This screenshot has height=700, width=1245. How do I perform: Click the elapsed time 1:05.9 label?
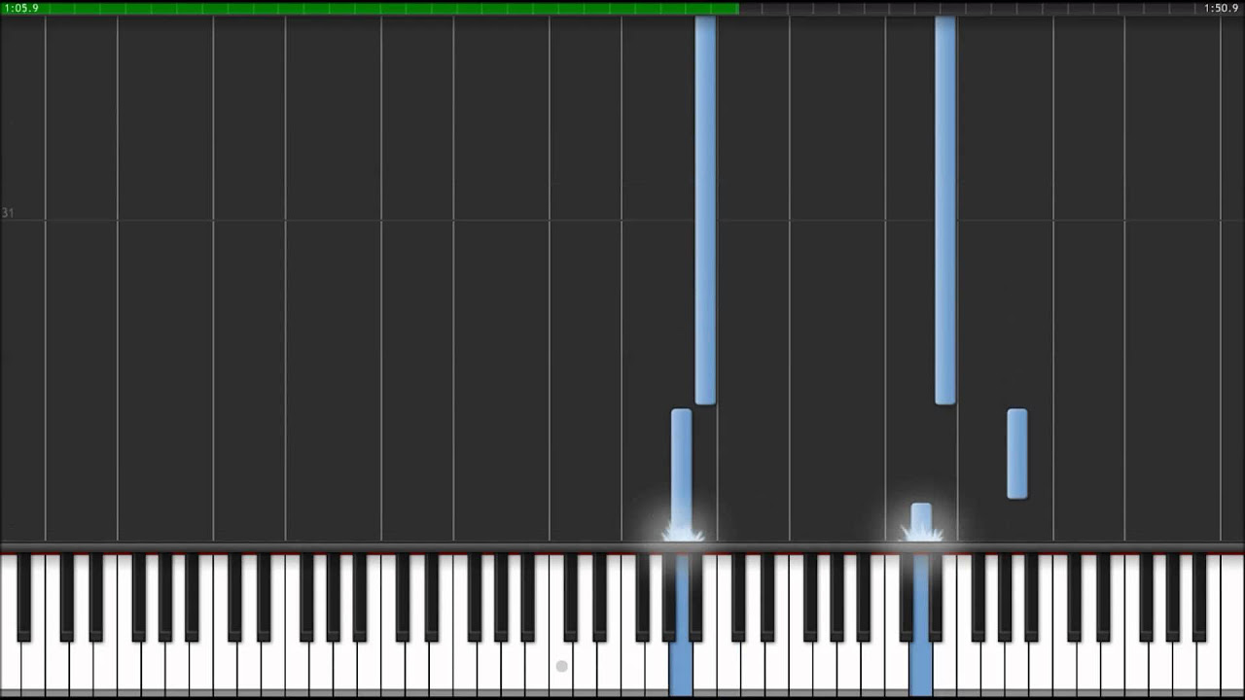(21, 8)
